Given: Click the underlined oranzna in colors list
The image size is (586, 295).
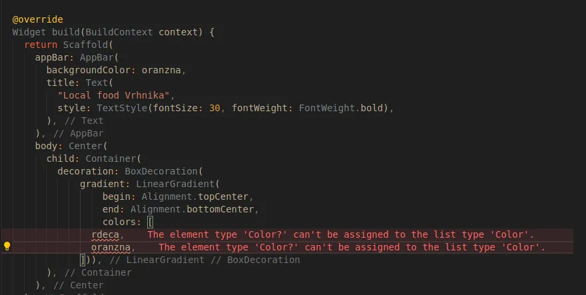Looking at the screenshot, I should click(111, 248).
